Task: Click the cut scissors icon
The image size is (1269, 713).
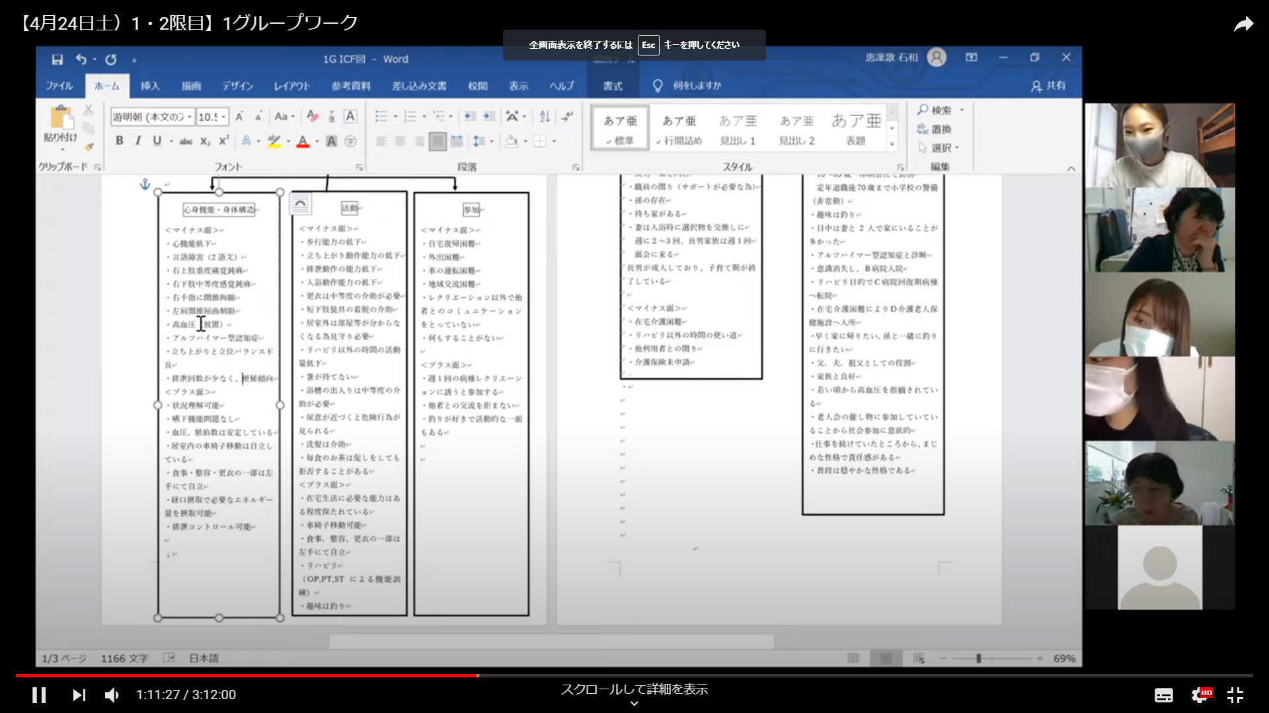Action: tap(89, 110)
